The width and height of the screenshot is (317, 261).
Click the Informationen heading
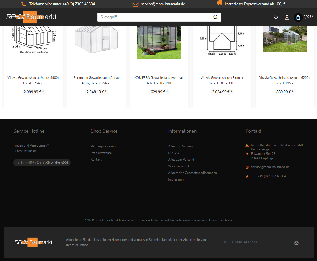[182, 131]
